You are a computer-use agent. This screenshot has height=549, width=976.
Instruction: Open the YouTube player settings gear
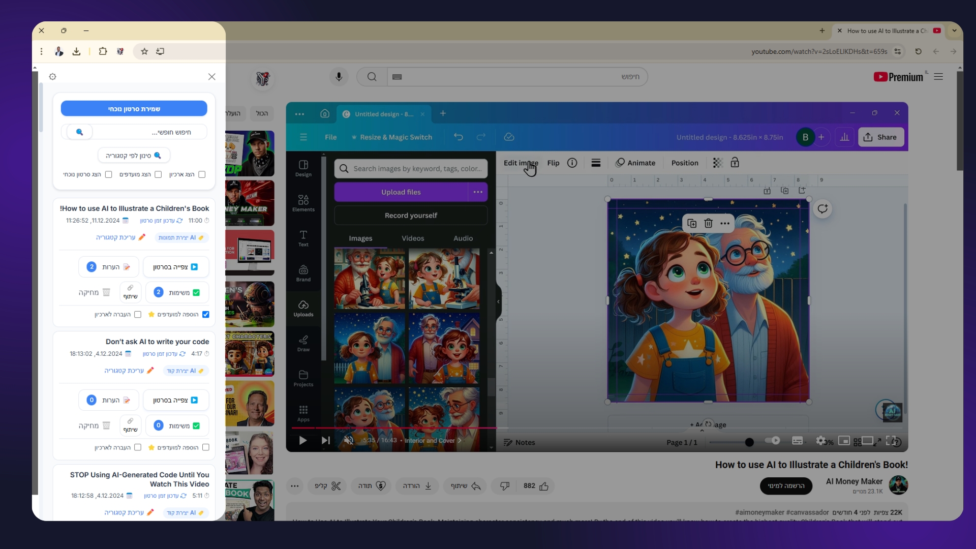point(820,441)
